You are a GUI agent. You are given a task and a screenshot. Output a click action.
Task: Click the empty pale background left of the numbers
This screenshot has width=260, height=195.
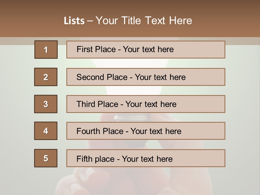pos(16,108)
